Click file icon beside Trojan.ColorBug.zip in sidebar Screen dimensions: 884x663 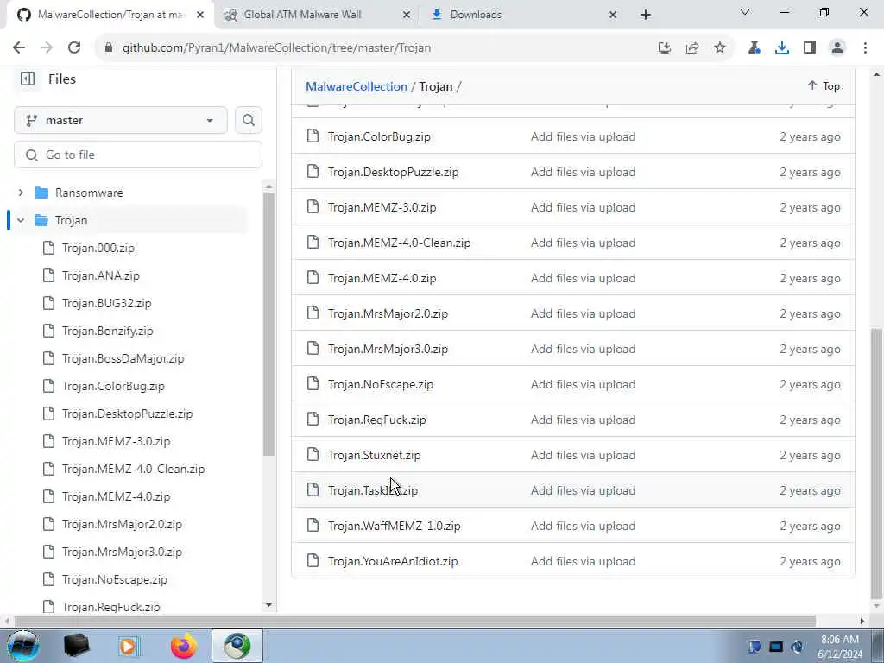tap(49, 386)
